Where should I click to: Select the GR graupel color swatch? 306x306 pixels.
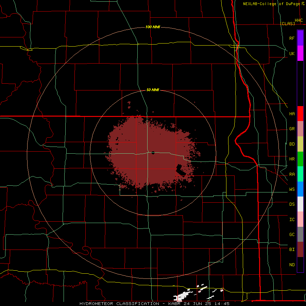click(300, 129)
